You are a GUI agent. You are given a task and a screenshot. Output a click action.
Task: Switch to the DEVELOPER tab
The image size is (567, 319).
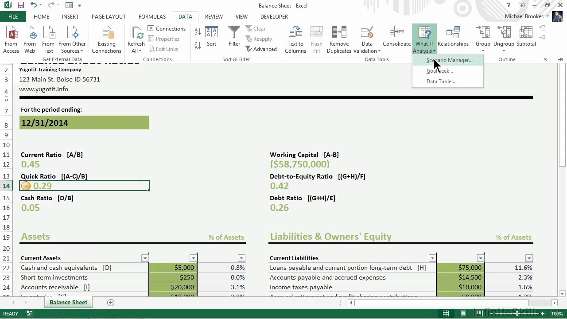pyautogui.click(x=274, y=17)
